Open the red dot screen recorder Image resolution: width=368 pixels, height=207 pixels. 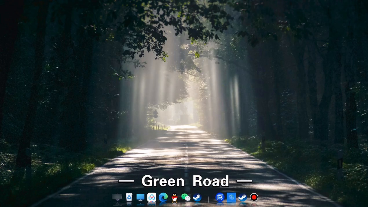(254, 197)
